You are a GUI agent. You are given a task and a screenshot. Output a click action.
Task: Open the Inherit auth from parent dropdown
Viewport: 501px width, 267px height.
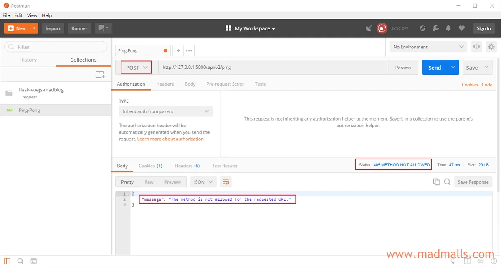(165, 111)
